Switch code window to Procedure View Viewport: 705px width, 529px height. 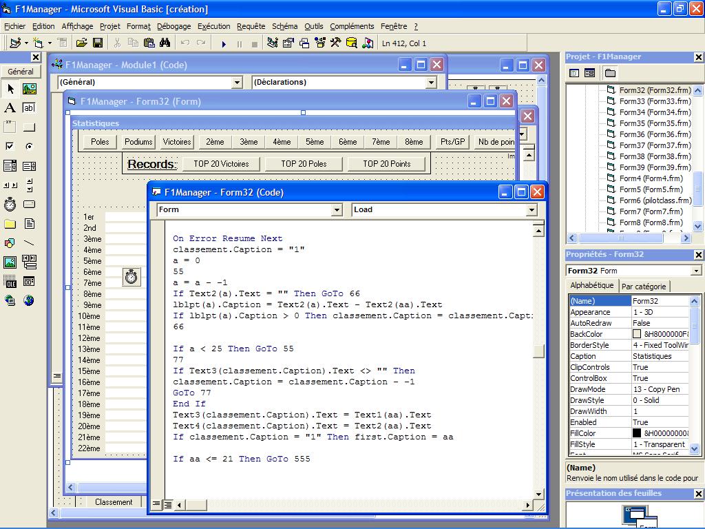tap(156, 504)
